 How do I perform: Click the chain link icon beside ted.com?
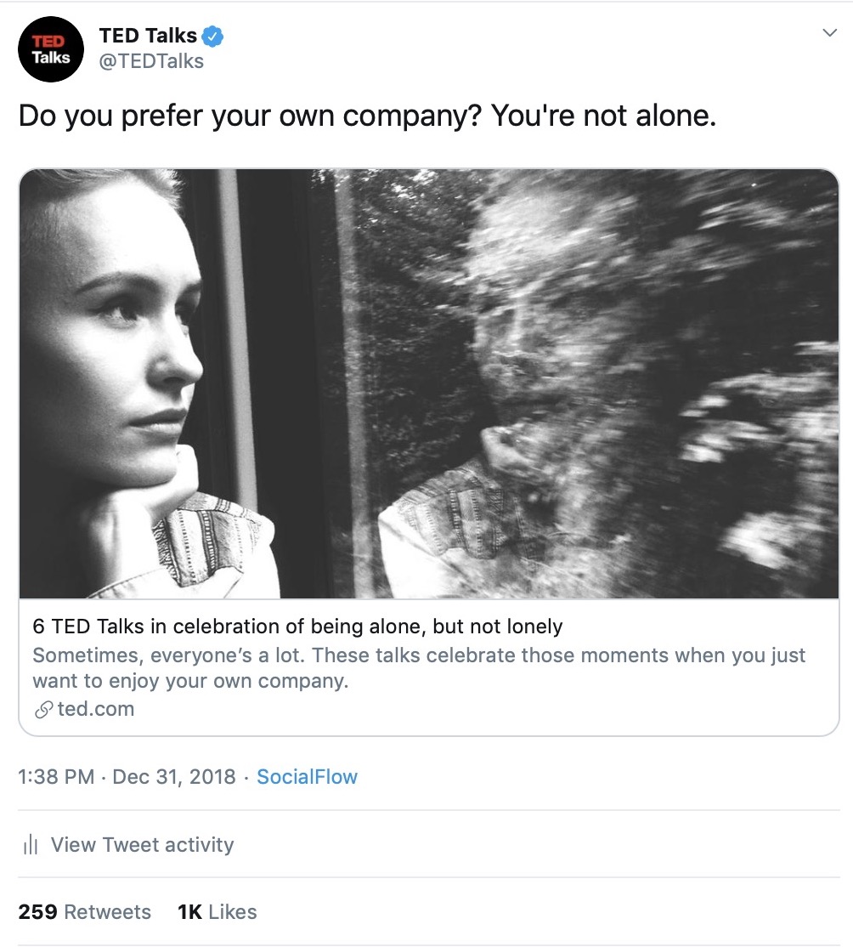point(43,709)
